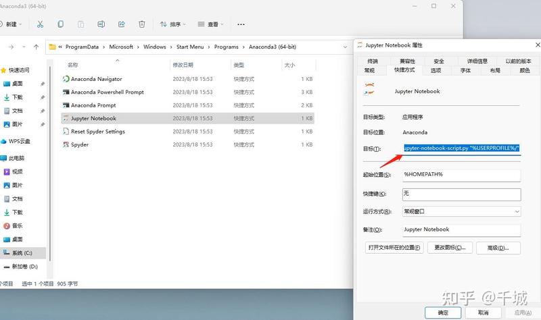Image resolution: width=541 pixels, height=320 pixels.
Task: Switch to the 字体 tab
Action: tap(465, 70)
